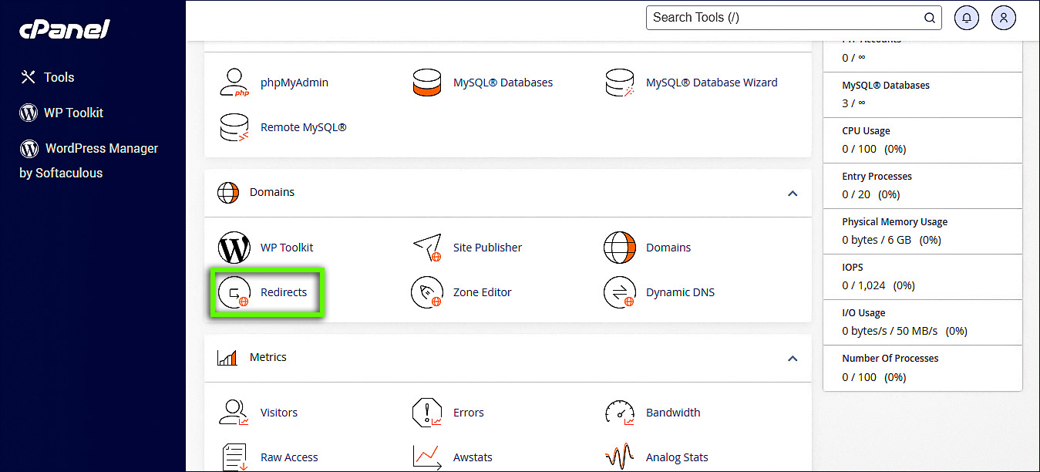This screenshot has height=472, width=1040.
Task: Collapse the Metrics section chevron
Action: pyautogui.click(x=792, y=359)
